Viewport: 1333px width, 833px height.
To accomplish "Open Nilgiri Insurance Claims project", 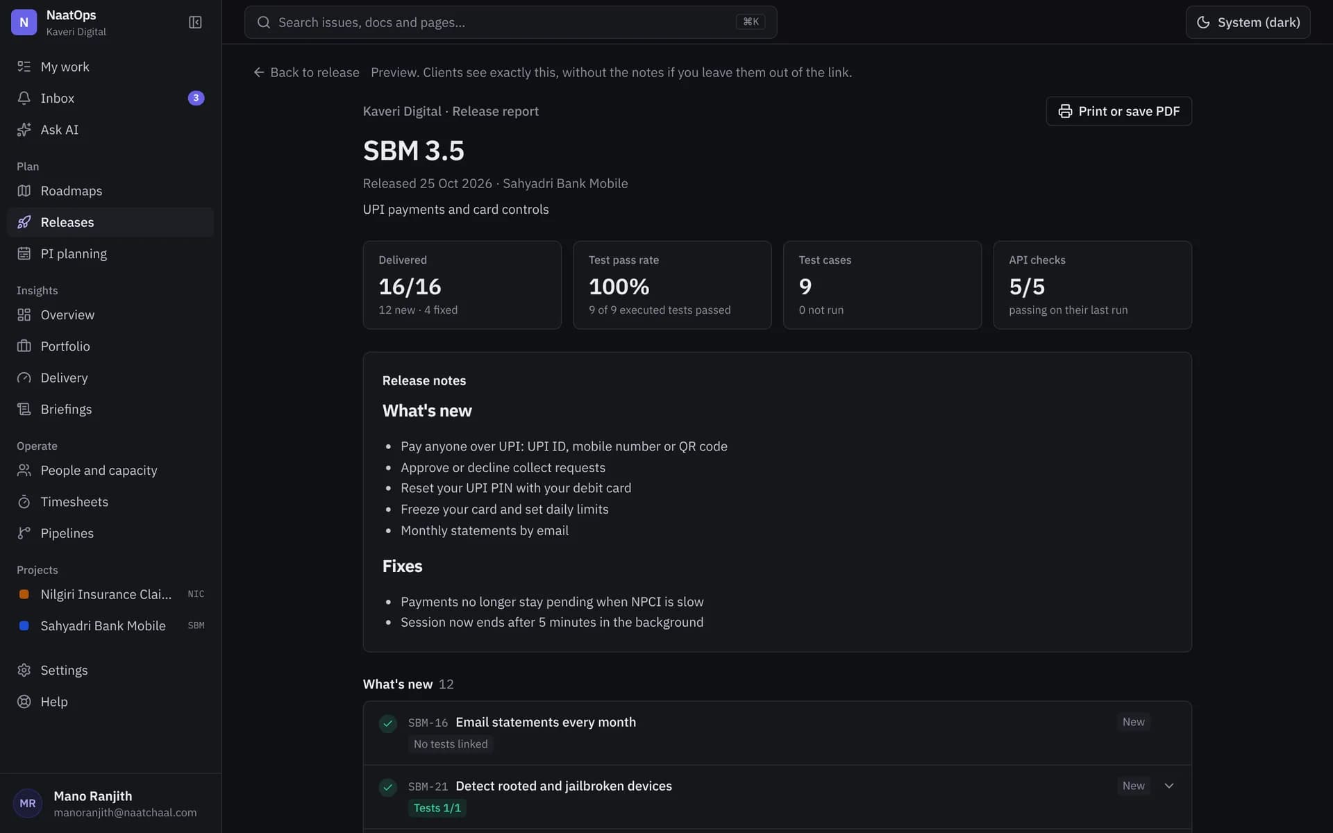I will [110, 594].
